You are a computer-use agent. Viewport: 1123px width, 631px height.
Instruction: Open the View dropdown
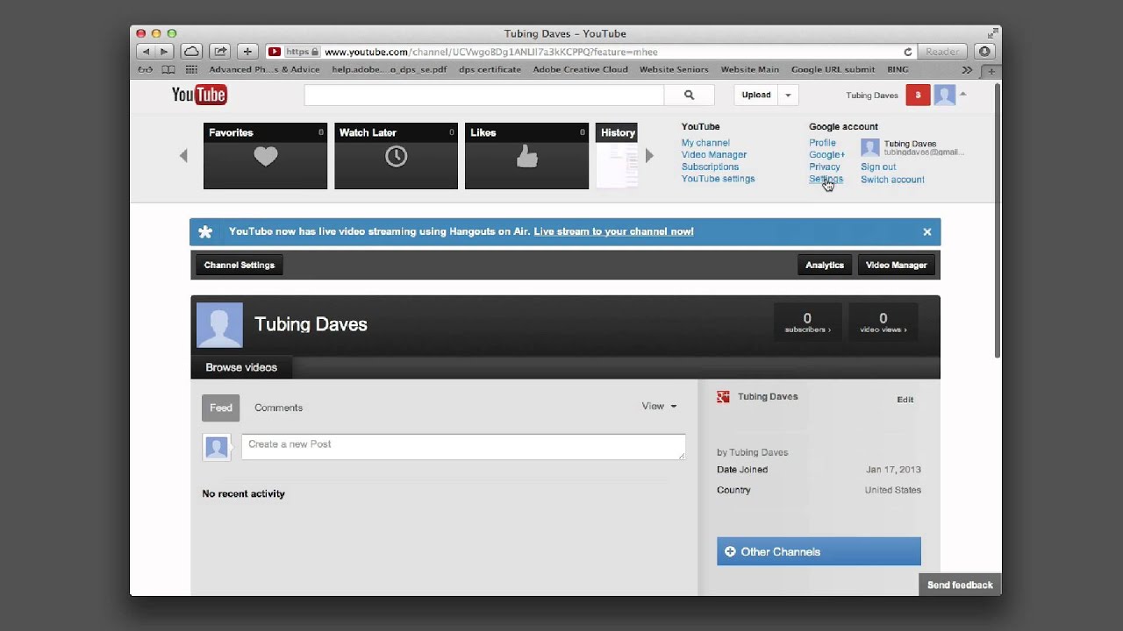pos(659,406)
